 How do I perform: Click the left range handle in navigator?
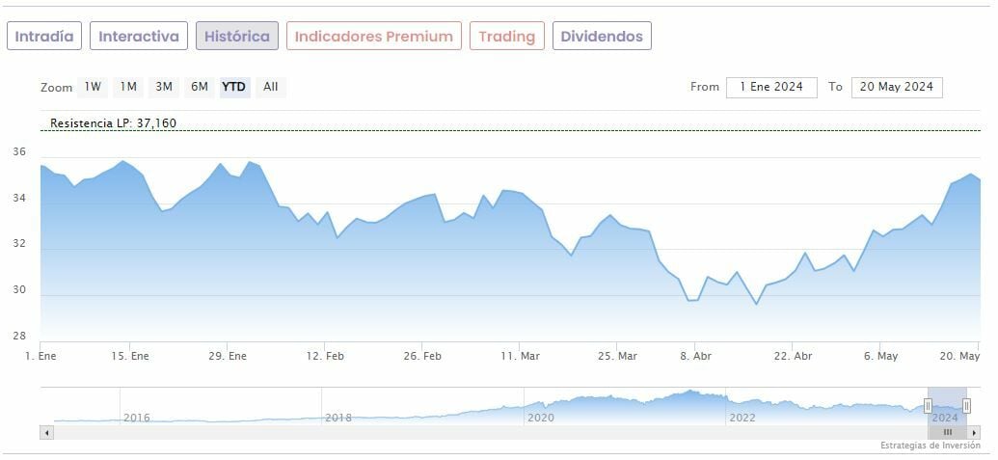click(929, 406)
